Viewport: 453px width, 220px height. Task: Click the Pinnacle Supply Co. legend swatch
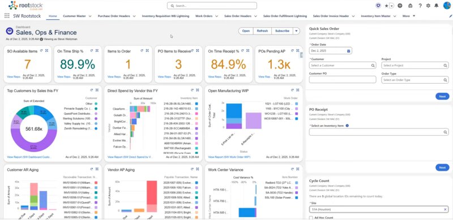tap(96, 109)
